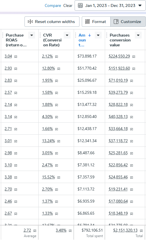Screen dimensions: 146x242
Task: Open the Format button
Action: 96,22
